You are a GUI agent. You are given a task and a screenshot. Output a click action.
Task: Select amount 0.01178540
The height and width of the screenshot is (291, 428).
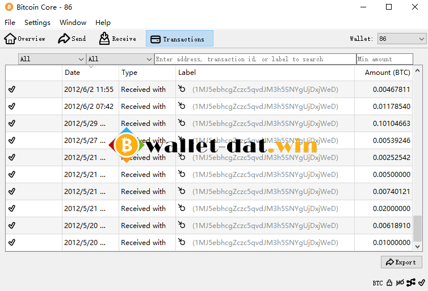[x=392, y=107]
